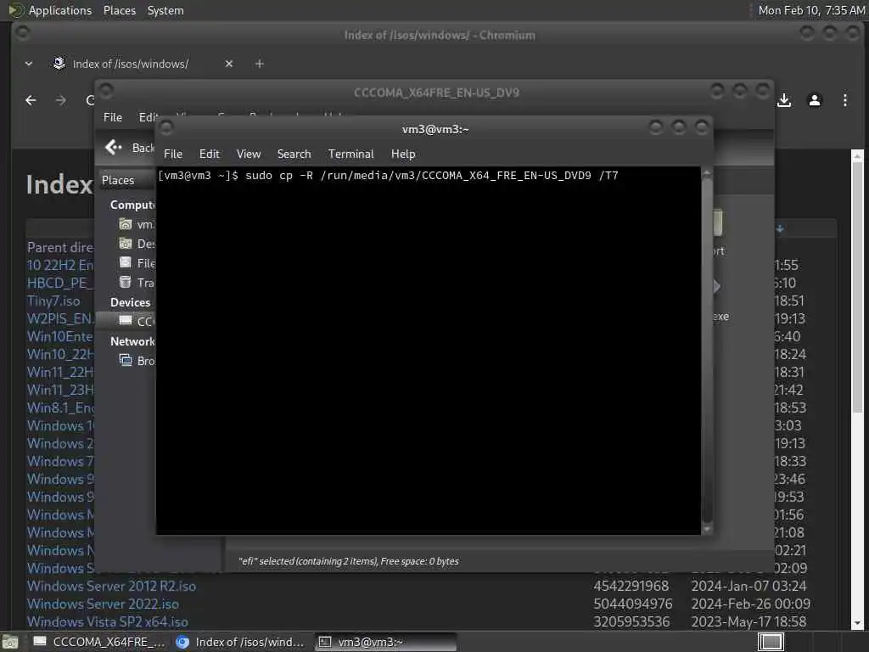Open Chromium downloads icon

784,100
